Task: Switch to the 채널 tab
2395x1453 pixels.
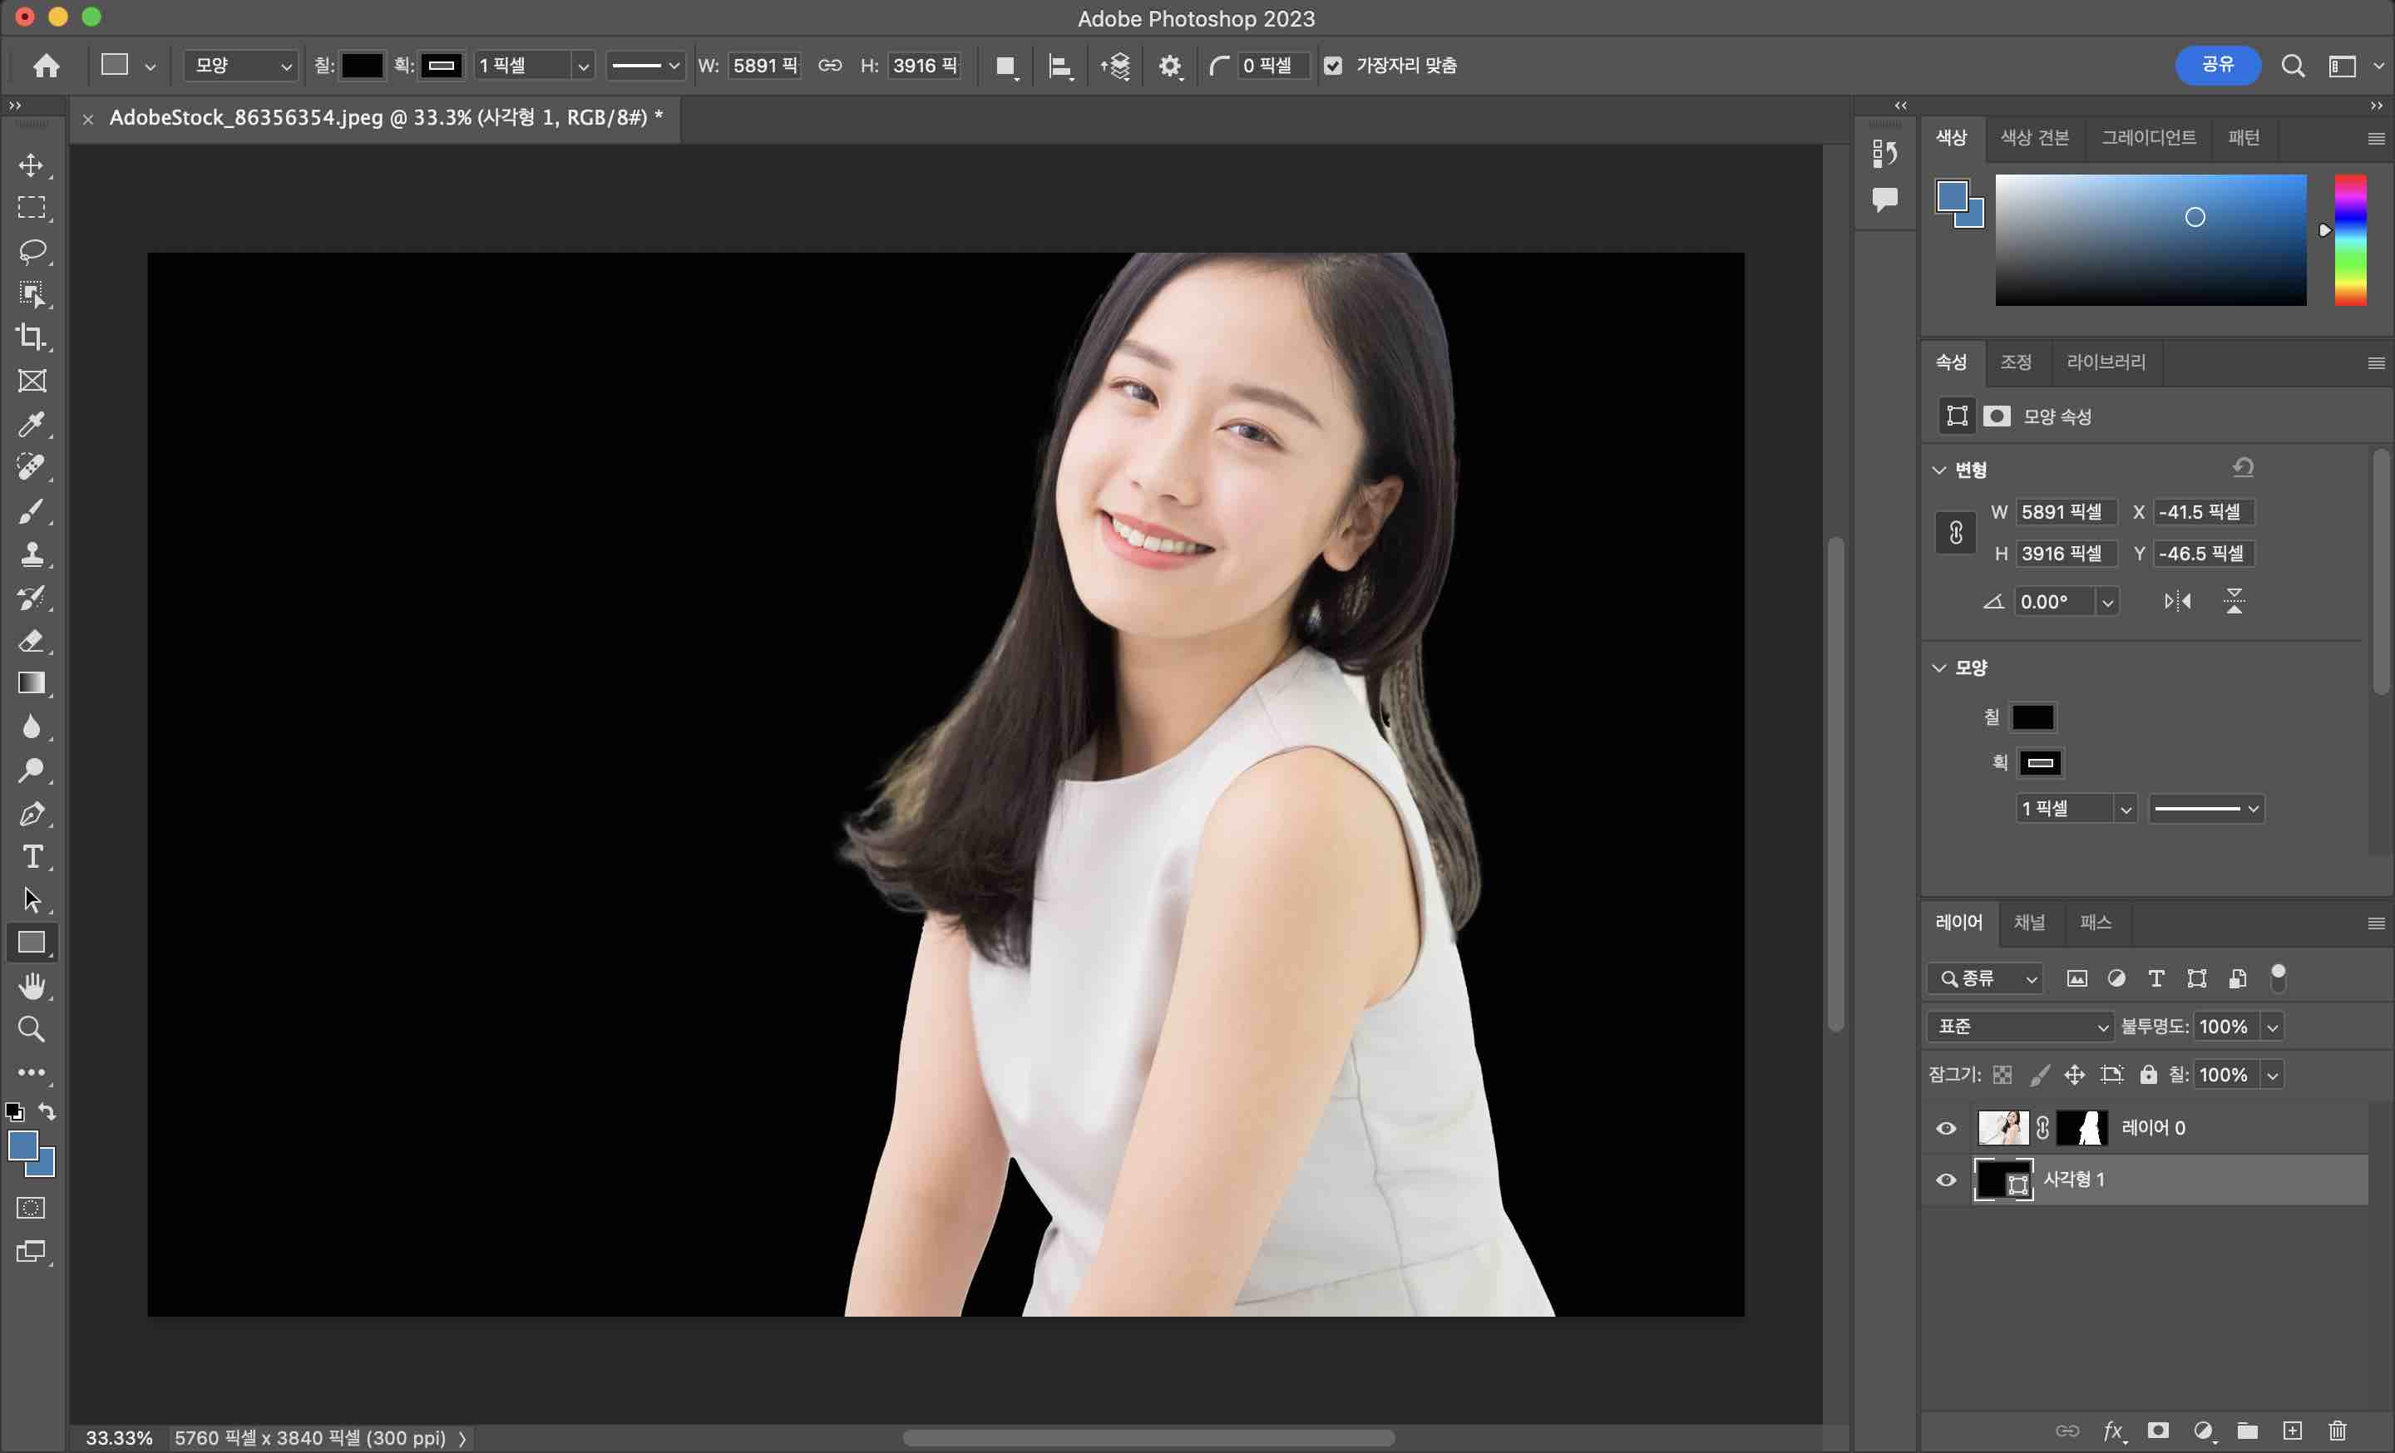Action: click(x=2028, y=922)
